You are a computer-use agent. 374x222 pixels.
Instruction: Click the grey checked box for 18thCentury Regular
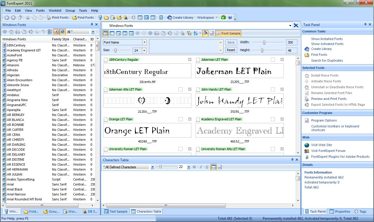pyautogui.click(x=190, y=60)
